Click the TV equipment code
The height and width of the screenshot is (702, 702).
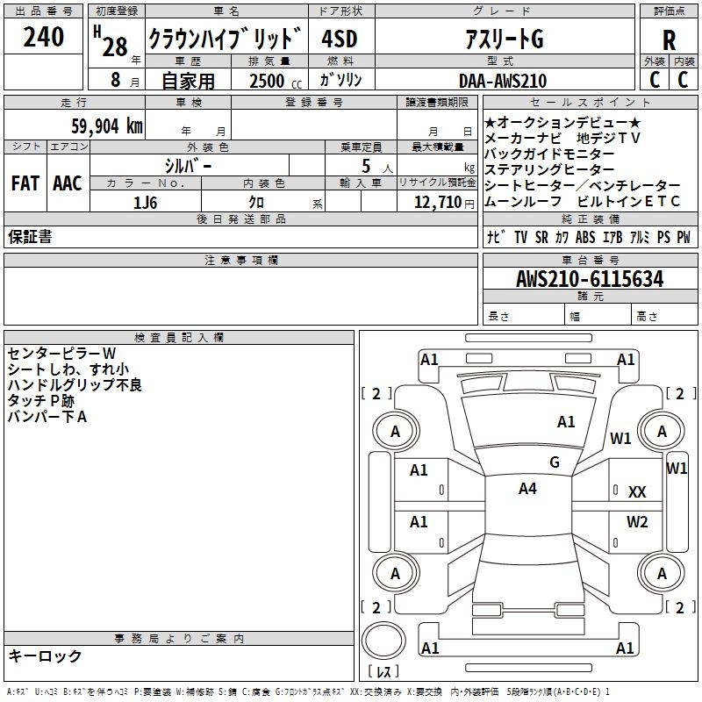click(x=520, y=237)
